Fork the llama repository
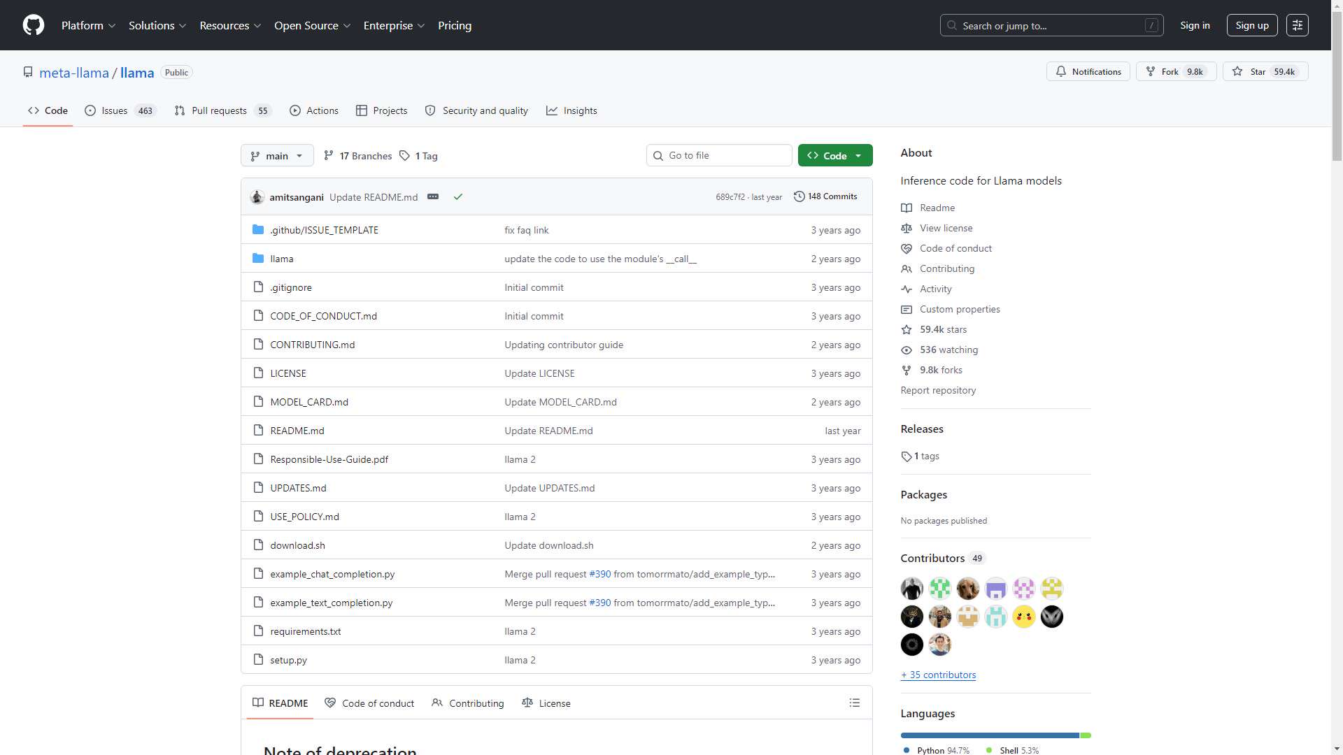 (x=1177, y=71)
